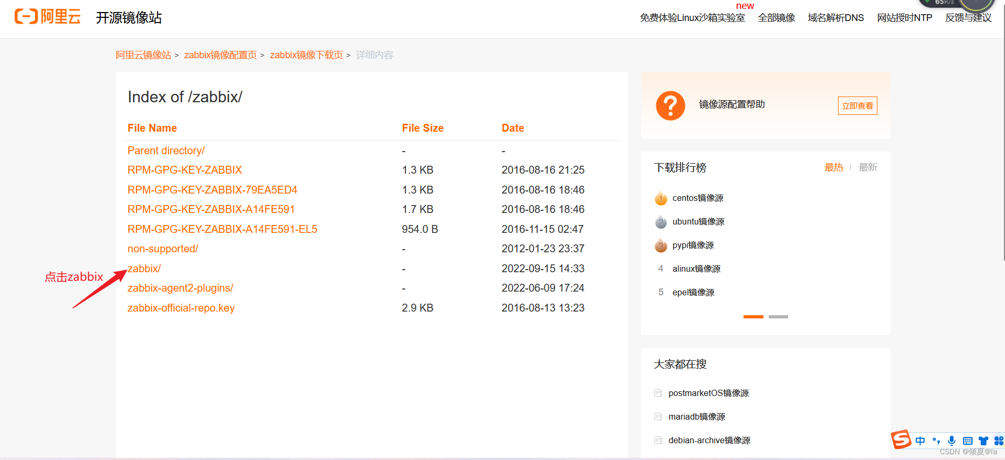Open postmarketOS镜像源 search suggestion
Viewport: 1005px width, 460px height.
(708, 393)
